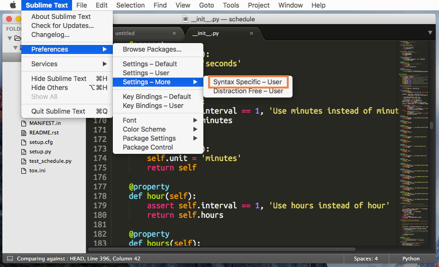Click the Sublime Text menu title

[x=46, y=5]
